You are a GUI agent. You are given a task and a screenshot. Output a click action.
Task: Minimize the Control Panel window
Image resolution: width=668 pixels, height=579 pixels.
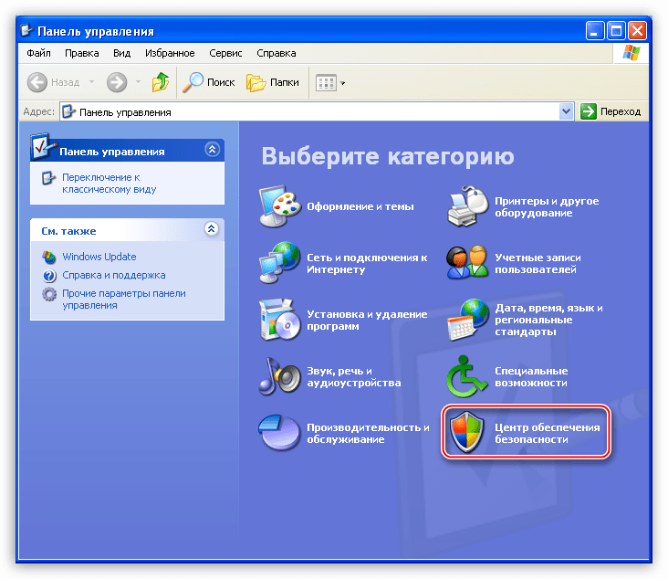tap(595, 31)
